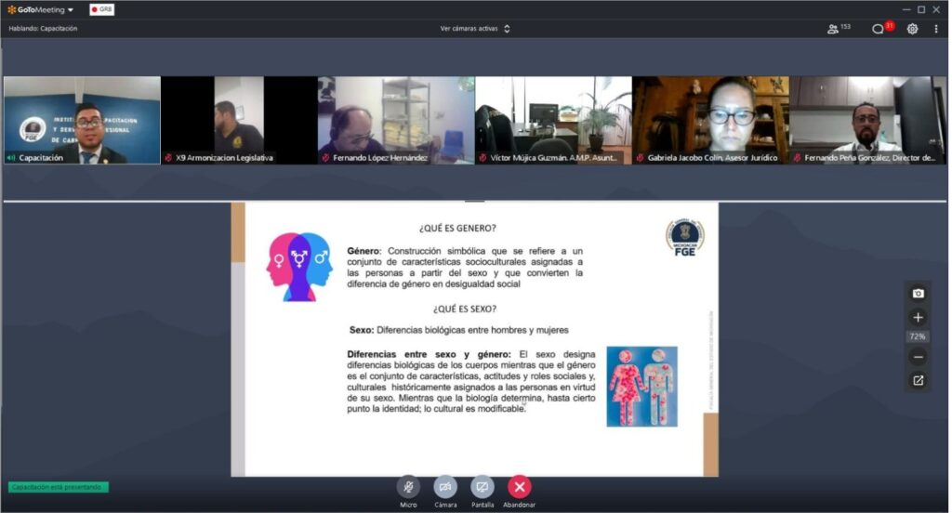
Task: Click the Abandonar leave meeting button
Action: click(519, 486)
